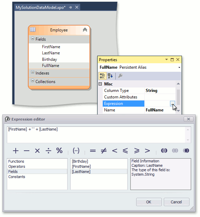This screenshot has height=217, width=200.
Task: Collapse the Employee entity with double chevron
Action: pyautogui.click(x=85, y=30)
